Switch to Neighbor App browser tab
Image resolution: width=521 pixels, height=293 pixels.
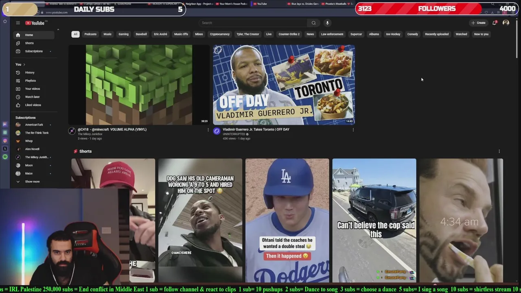[198, 4]
